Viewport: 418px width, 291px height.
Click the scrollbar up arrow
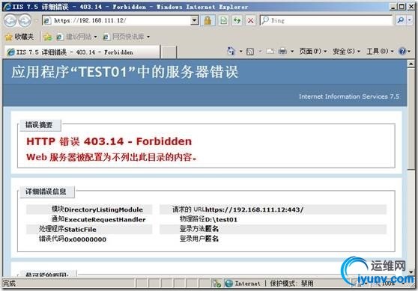click(411, 64)
